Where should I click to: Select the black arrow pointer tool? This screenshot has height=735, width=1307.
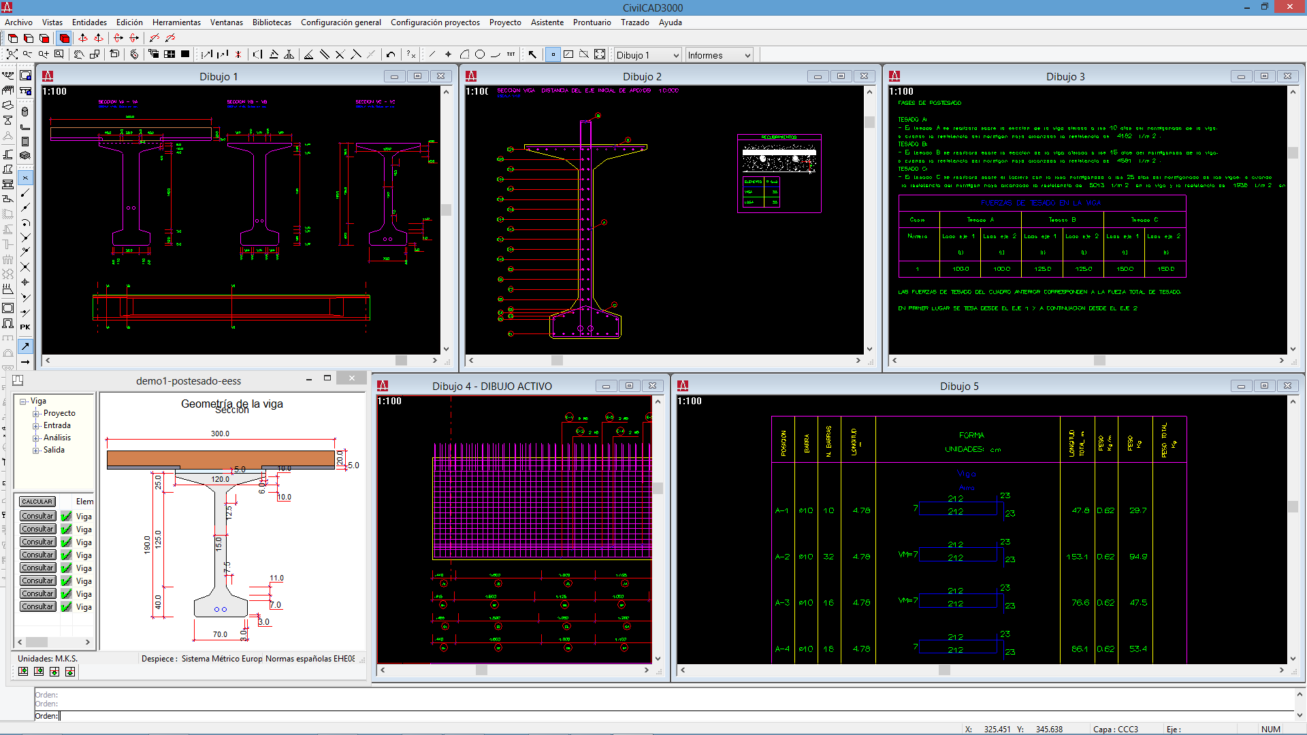point(532,54)
